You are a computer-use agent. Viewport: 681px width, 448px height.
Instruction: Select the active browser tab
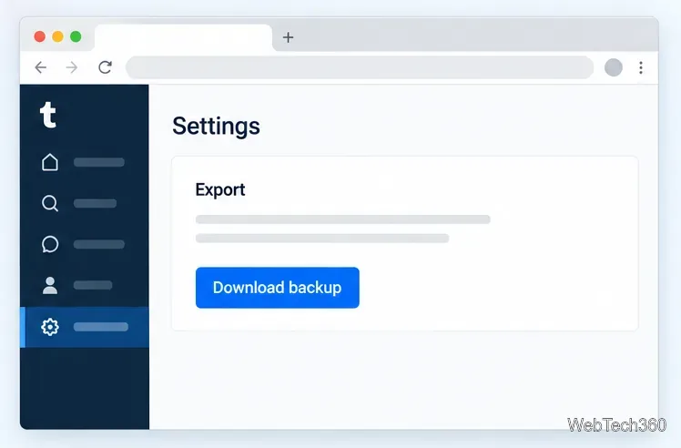click(183, 38)
